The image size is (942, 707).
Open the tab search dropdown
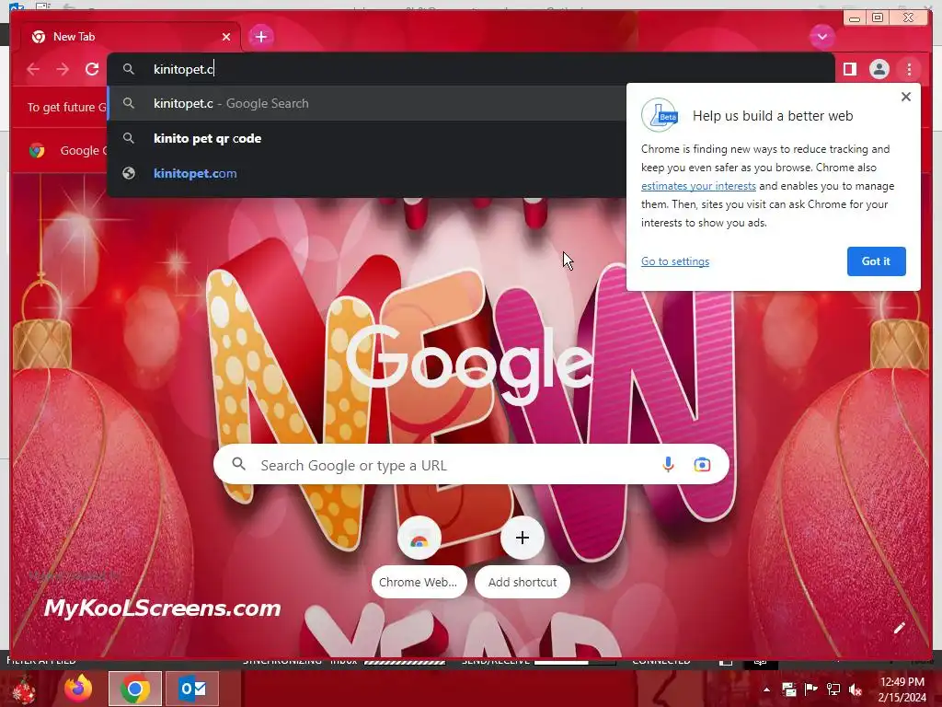point(821,37)
